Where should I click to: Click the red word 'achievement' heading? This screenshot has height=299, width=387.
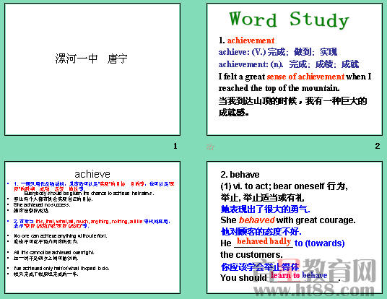click(251, 40)
